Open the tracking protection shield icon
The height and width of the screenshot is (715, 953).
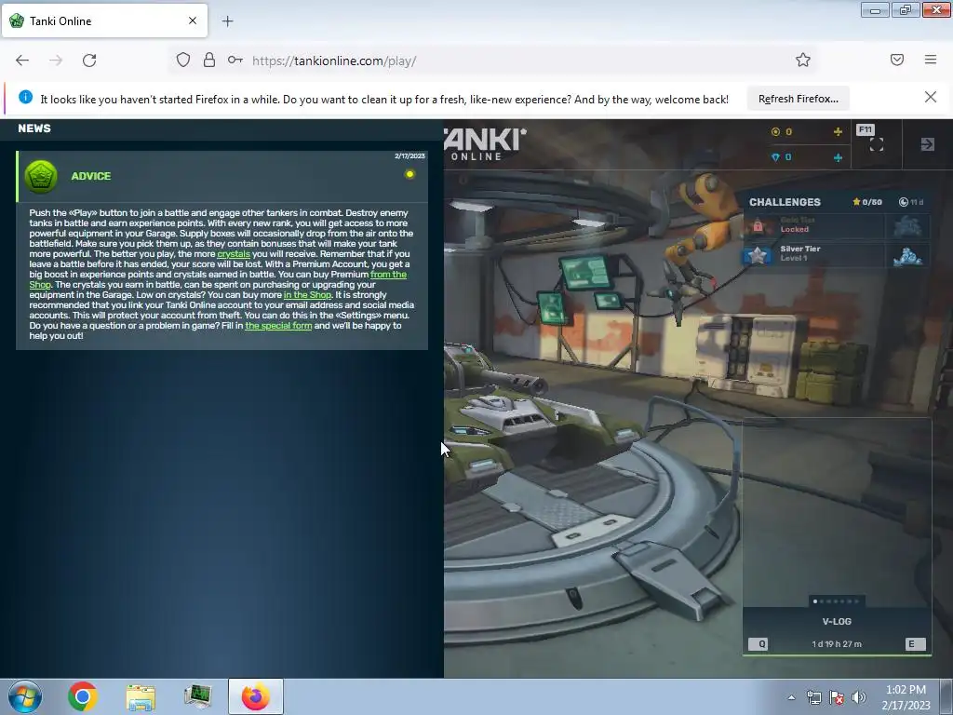183,60
